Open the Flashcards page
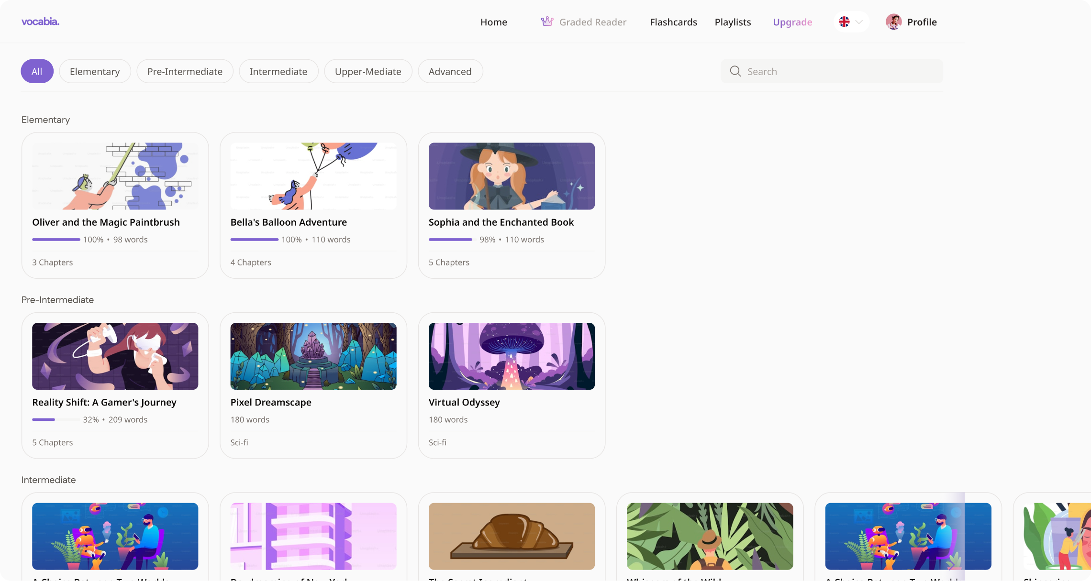This screenshot has width=1091, height=581. tap(673, 22)
